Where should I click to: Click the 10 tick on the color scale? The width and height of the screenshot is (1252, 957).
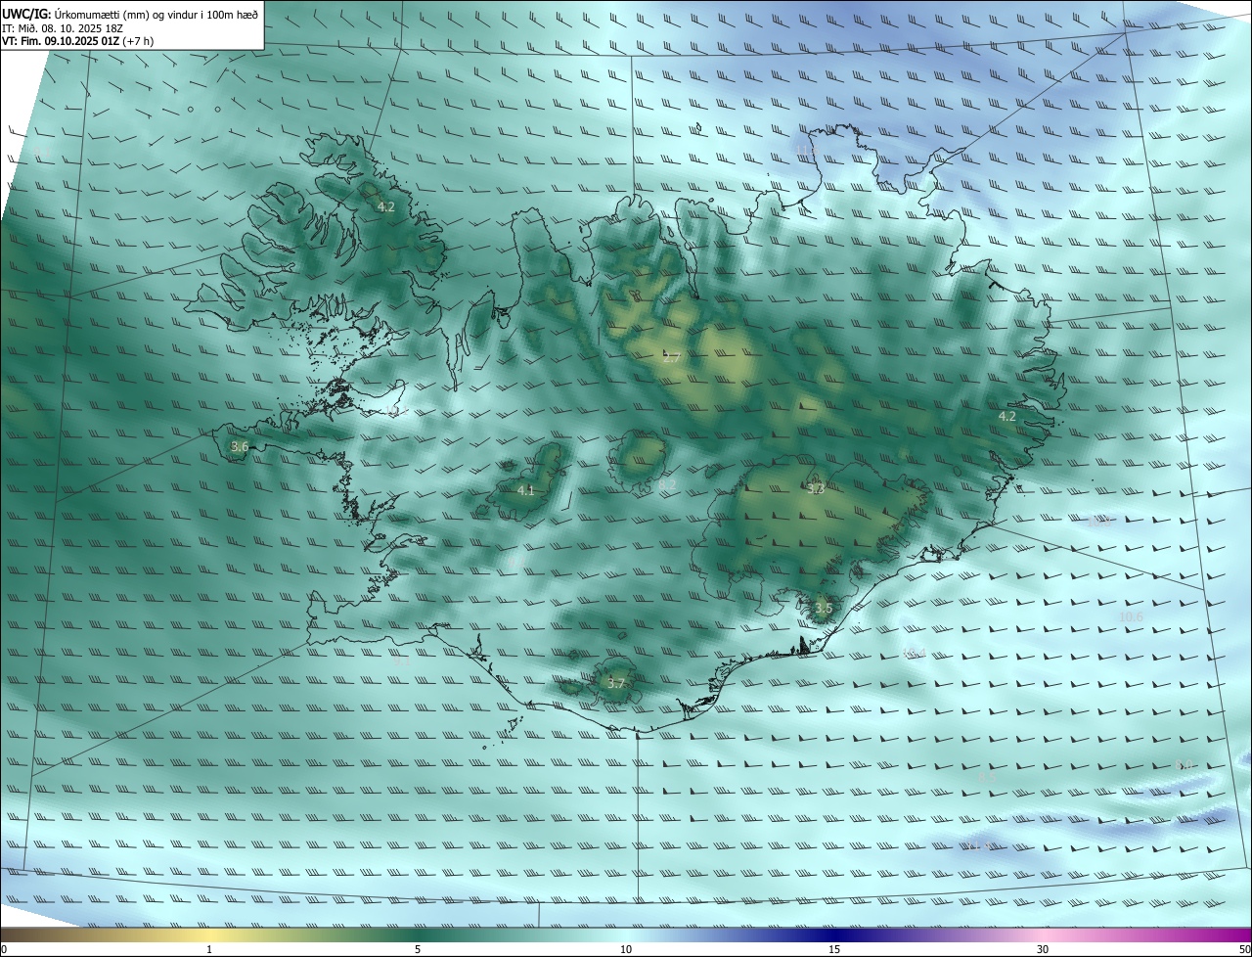[x=626, y=949]
